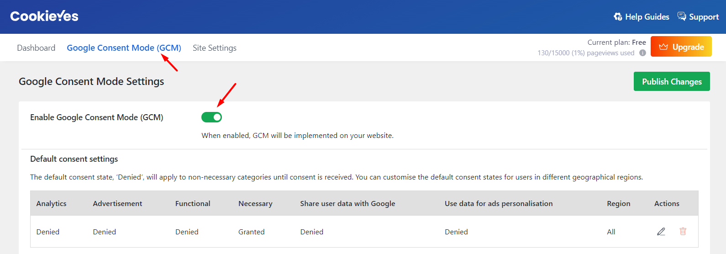Click the Granted value under Necessary
This screenshot has width=726, height=254.
(x=252, y=232)
